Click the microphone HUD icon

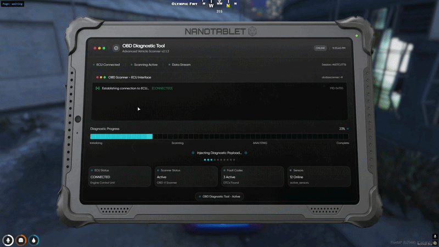click(x=8, y=240)
